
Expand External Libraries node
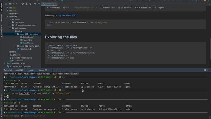5,63
